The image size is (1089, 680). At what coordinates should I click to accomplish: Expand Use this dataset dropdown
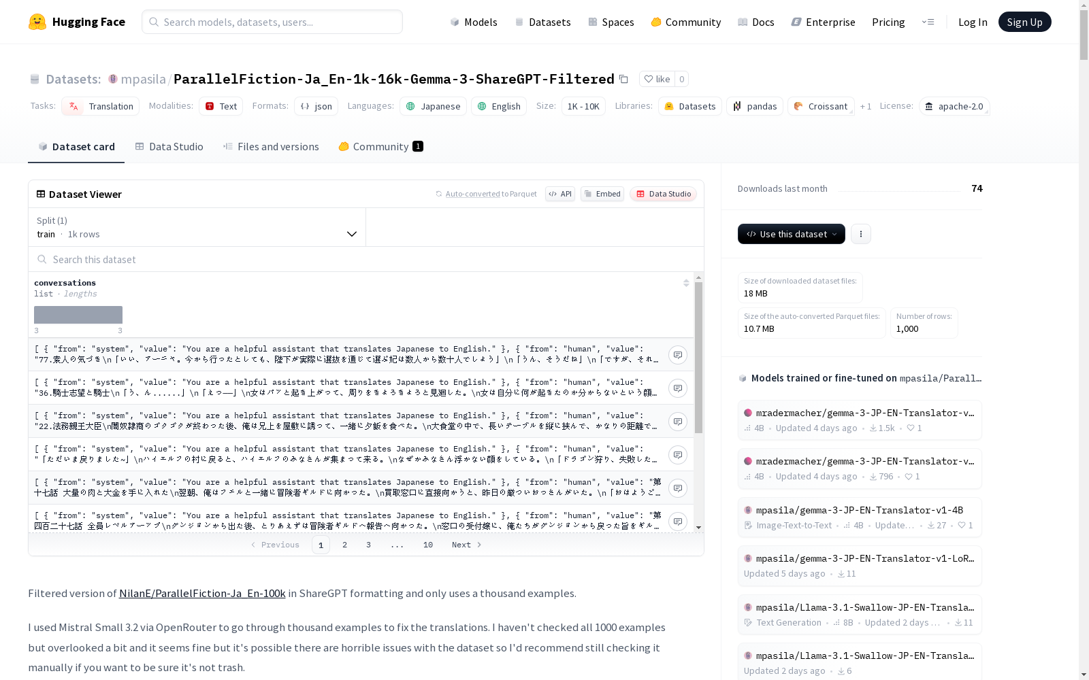click(792, 234)
